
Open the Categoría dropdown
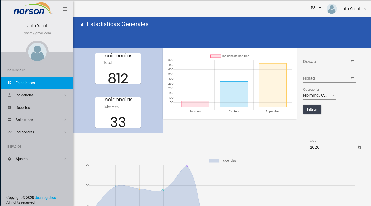click(x=319, y=95)
